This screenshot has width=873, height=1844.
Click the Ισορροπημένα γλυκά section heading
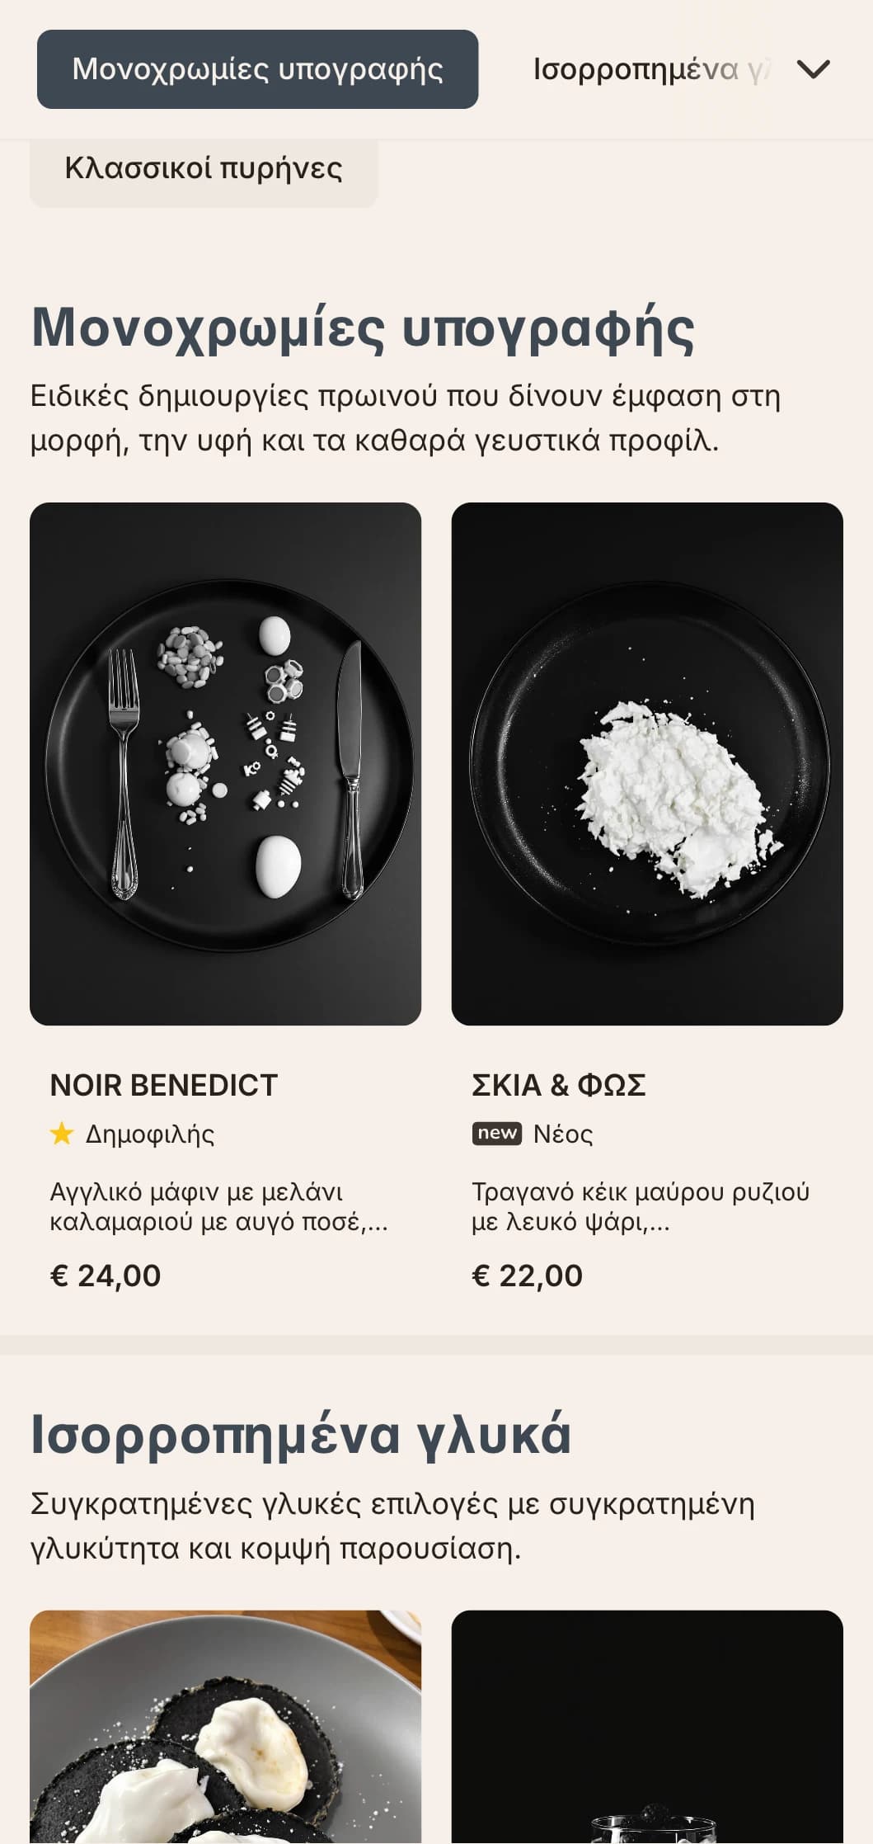pyautogui.click(x=301, y=1435)
